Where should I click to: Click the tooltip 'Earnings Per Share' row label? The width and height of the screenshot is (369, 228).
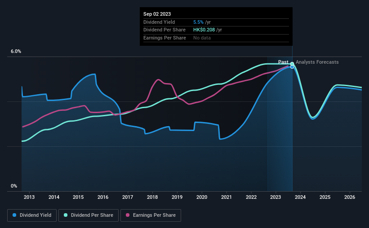(164, 38)
